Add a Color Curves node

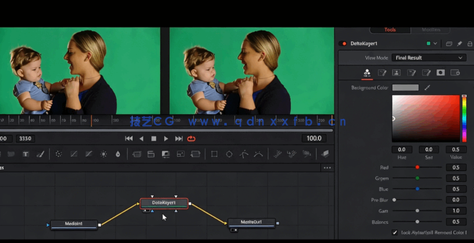coord(74,154)
